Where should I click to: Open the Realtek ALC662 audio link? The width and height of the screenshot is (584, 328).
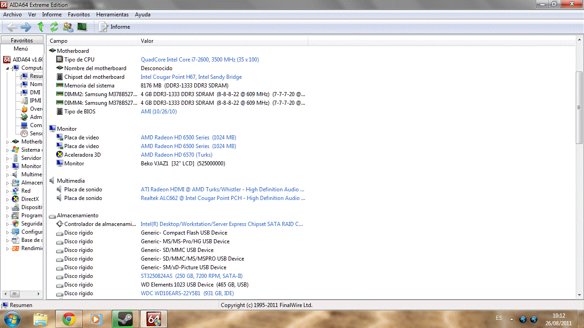tap(223, 198)
